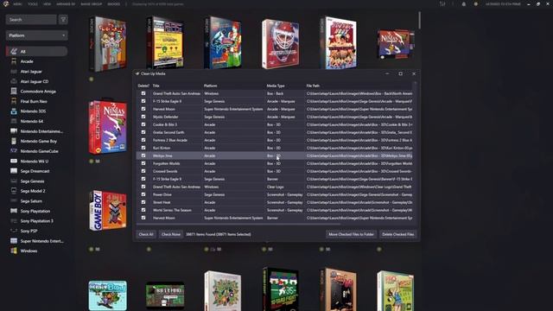Click the Nintendo 3DS platform icon
This screenshot has height=311, width=553.
point(14,111)
